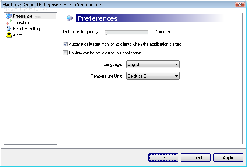Close the Configuration window
247x167 pixels.
tap(240, 5)
